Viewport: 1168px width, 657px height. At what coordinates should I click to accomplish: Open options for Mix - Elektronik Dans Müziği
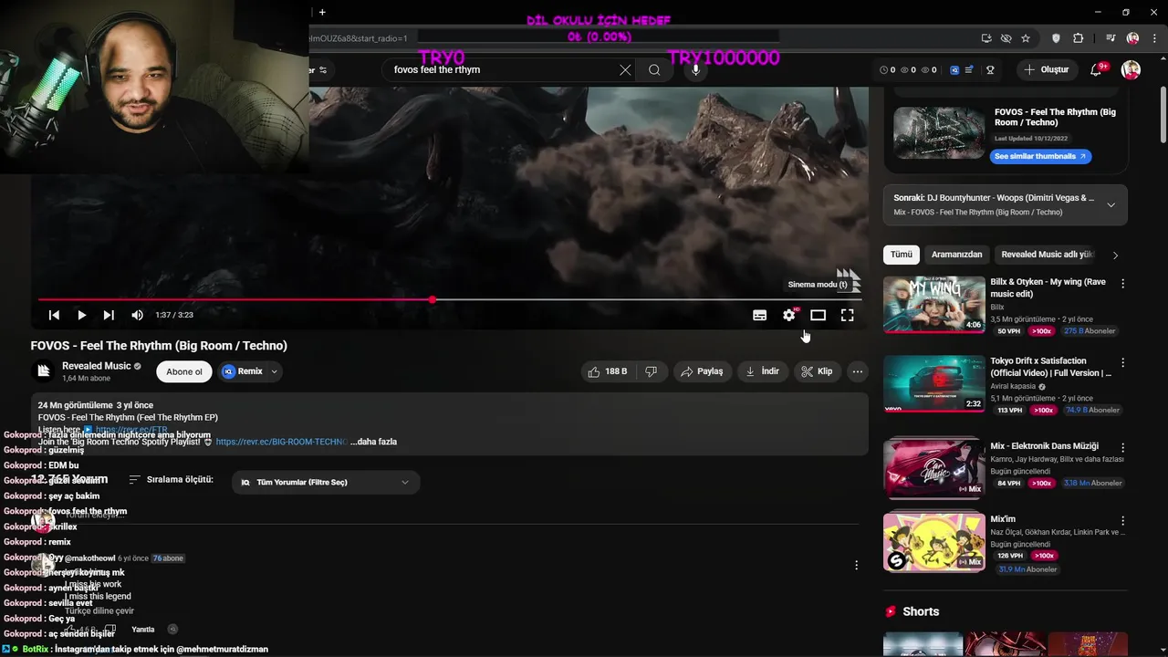1122,448
